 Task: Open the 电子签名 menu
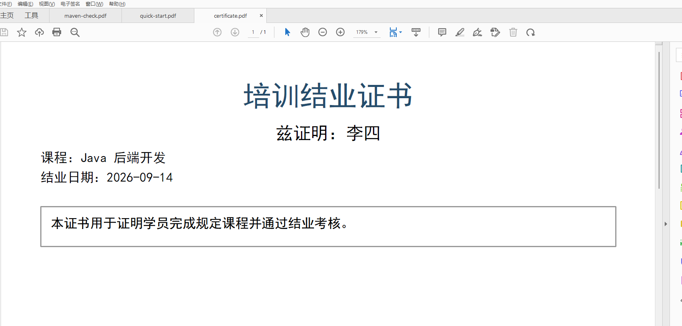[x=70, y=4]
